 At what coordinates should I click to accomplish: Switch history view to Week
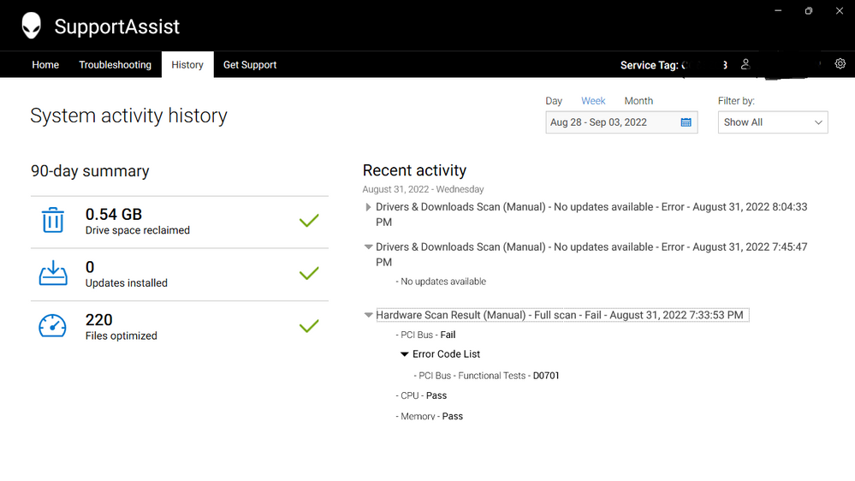pyautogui.click(x=593, y=101)
